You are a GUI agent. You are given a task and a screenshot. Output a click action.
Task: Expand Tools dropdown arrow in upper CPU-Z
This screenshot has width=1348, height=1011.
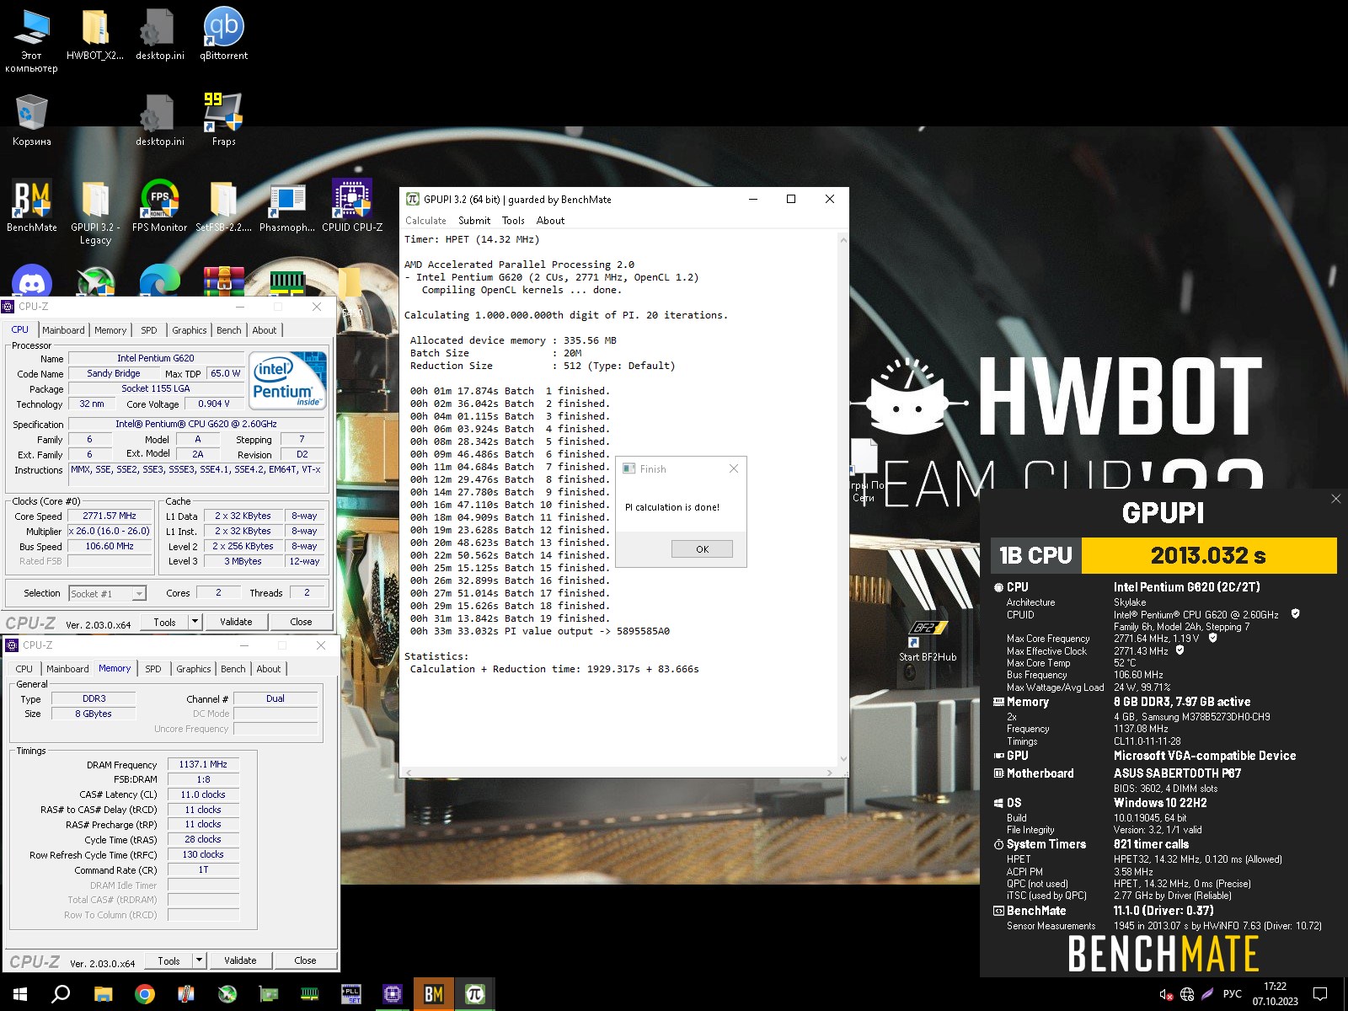(195, 622)
